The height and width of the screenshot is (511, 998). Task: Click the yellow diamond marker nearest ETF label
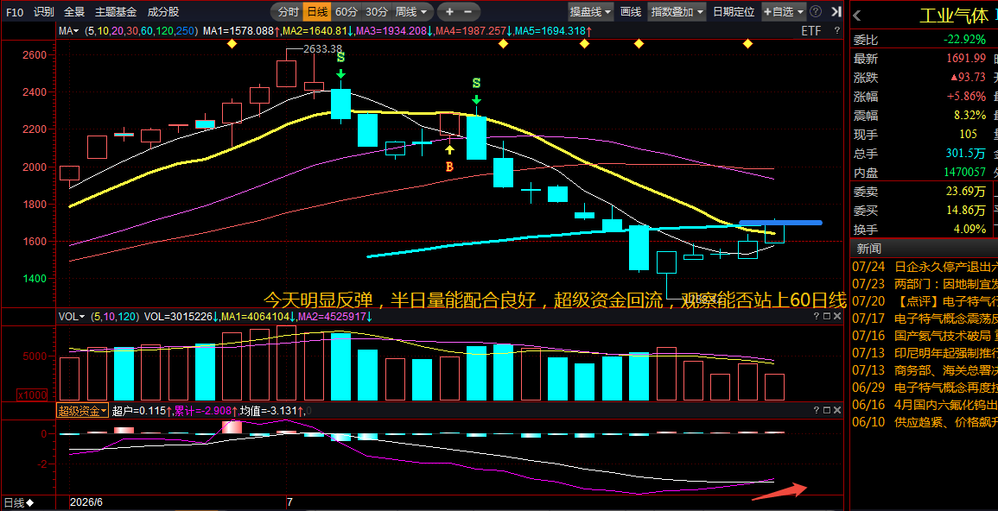(748, 43)
